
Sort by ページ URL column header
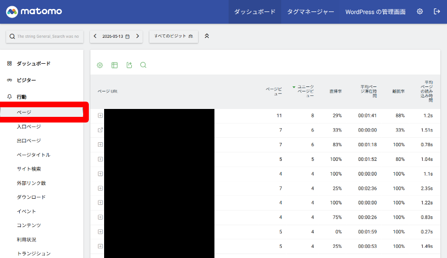point(108,91)
